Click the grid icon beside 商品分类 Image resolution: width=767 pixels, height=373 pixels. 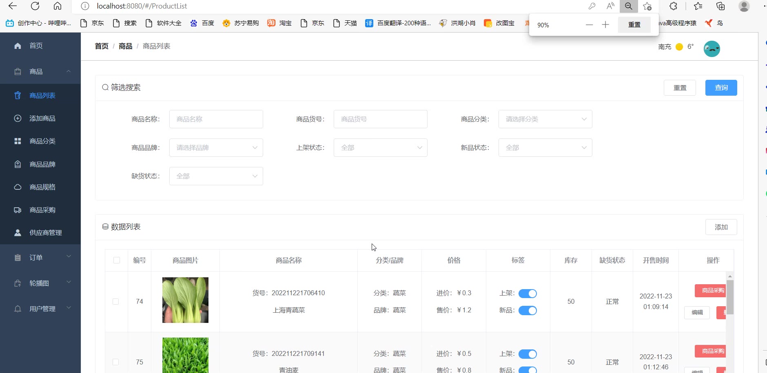(x=18, y=141)
